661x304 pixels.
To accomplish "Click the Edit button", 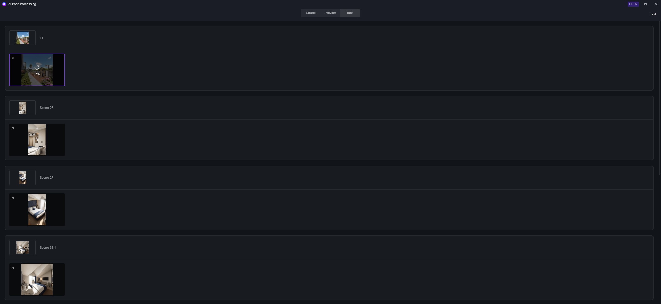I will click(653, 14).
